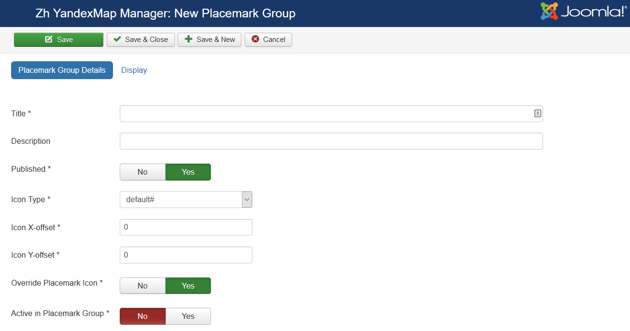Screen dimensions: 630x331
Task: Switch to the Display tab
Action: 134,70
